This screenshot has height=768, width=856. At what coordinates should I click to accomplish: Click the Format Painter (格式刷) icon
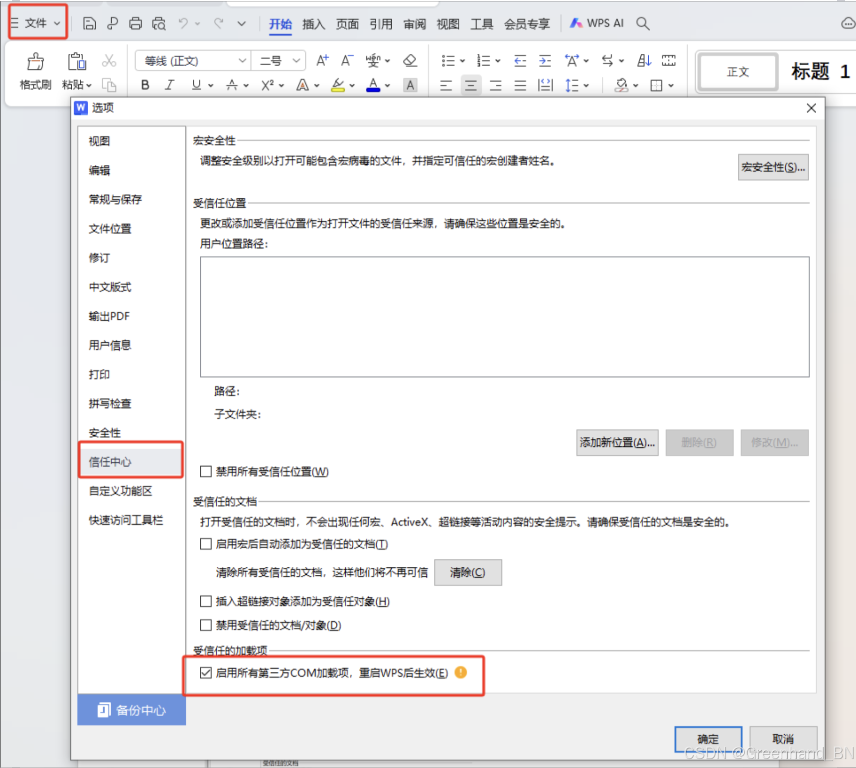[x=35, y=62]
